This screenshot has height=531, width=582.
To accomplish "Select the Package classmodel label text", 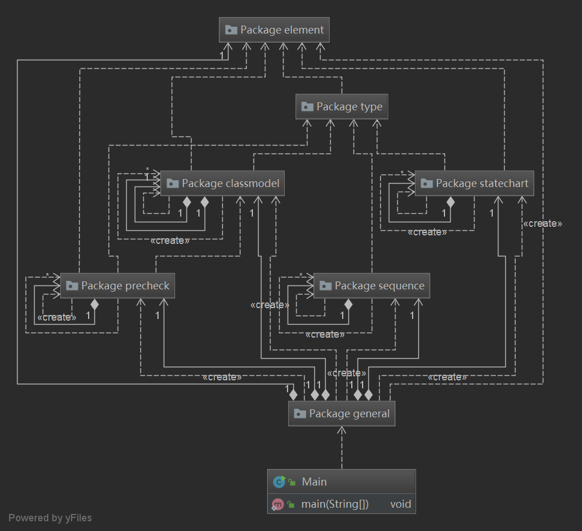I will click(231, 183).
